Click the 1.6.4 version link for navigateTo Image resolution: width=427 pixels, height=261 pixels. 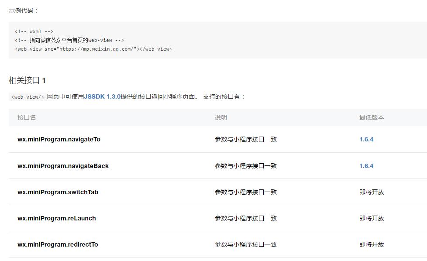click(x=366, y=139)
